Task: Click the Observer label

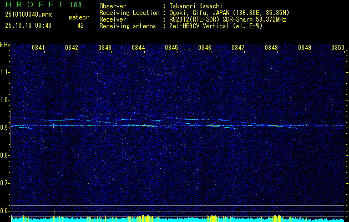Action: pyautogui.click(x=113, y=6)
